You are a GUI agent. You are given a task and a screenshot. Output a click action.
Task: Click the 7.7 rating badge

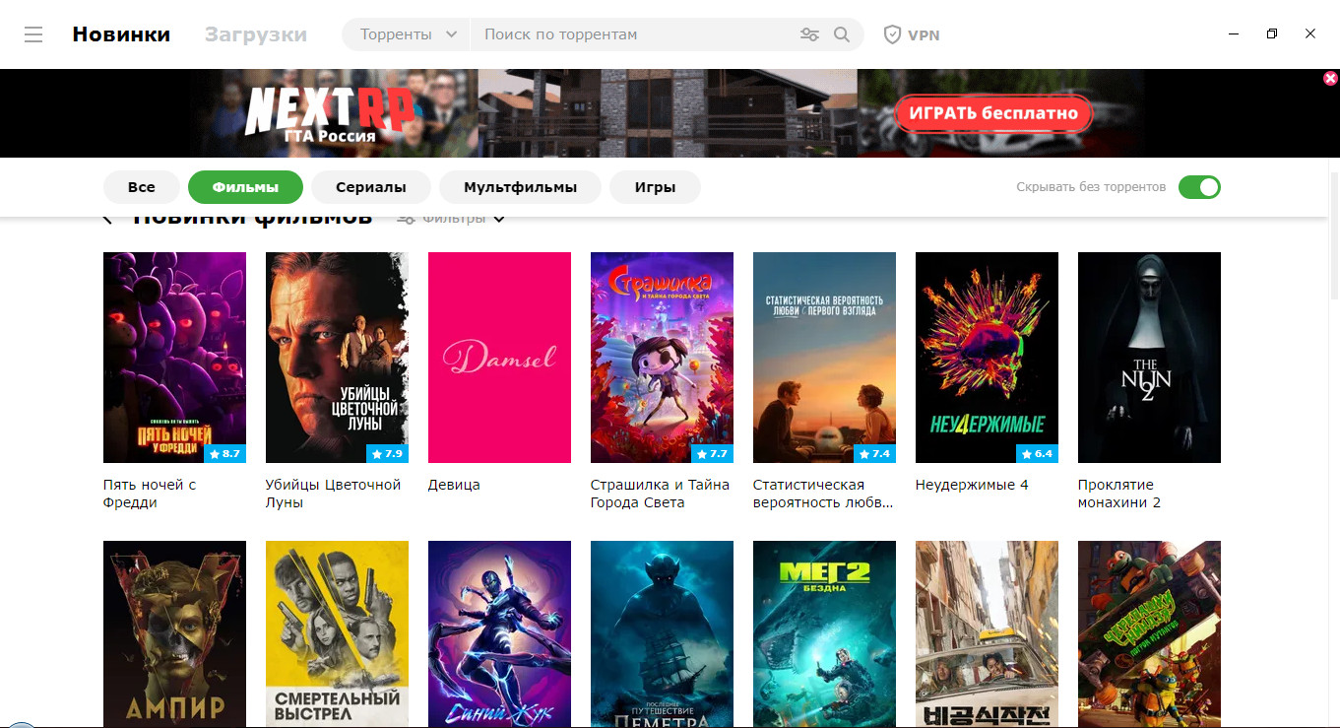pos(713,454)
